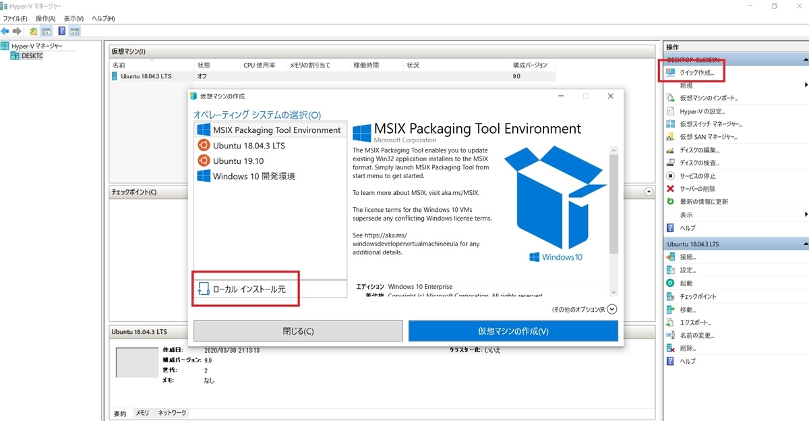This screenshot has height=421, width=809.
Task: Switch to the メモリ tab
Action: coord(142,412)
